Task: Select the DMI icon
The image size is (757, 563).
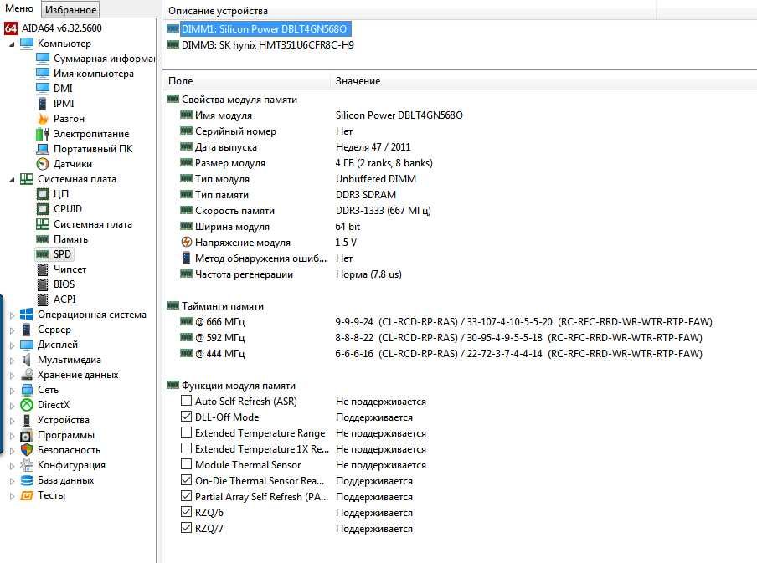Action: 43,89
